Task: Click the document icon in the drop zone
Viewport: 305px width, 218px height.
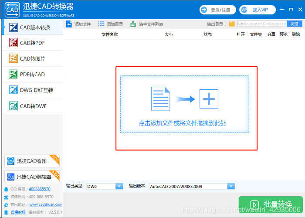Action: pyautogui.click(x=161, y=99)
